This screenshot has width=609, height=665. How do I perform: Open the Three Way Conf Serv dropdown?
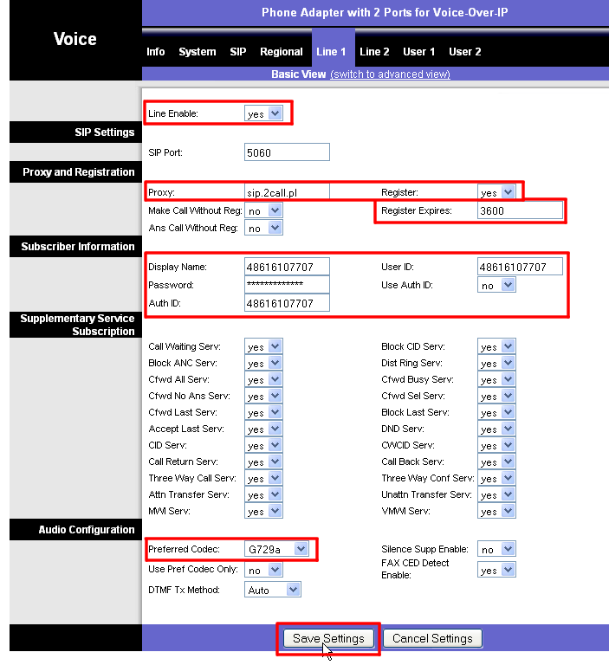496,478
